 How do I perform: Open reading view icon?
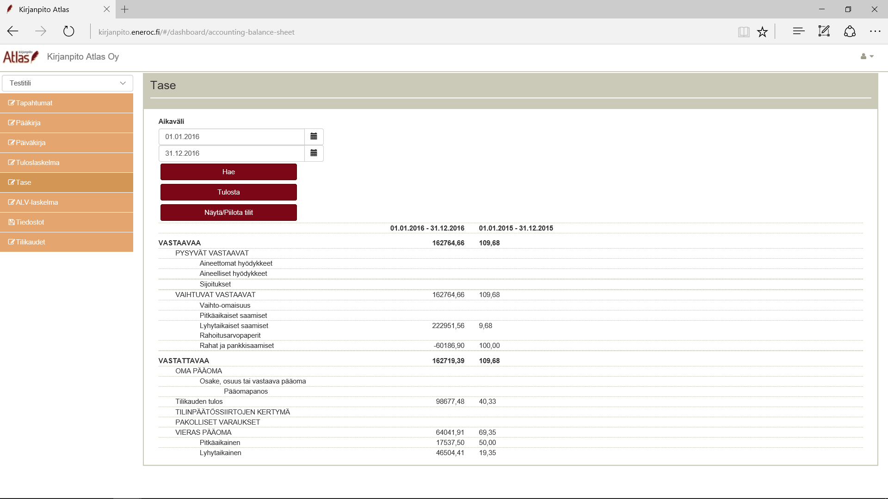744,32
